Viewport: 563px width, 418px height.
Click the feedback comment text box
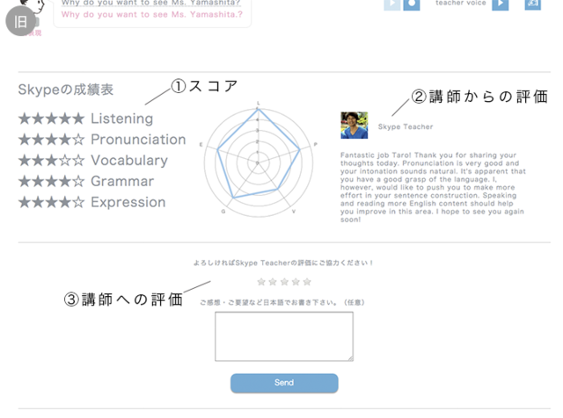(x=284, y=336)
